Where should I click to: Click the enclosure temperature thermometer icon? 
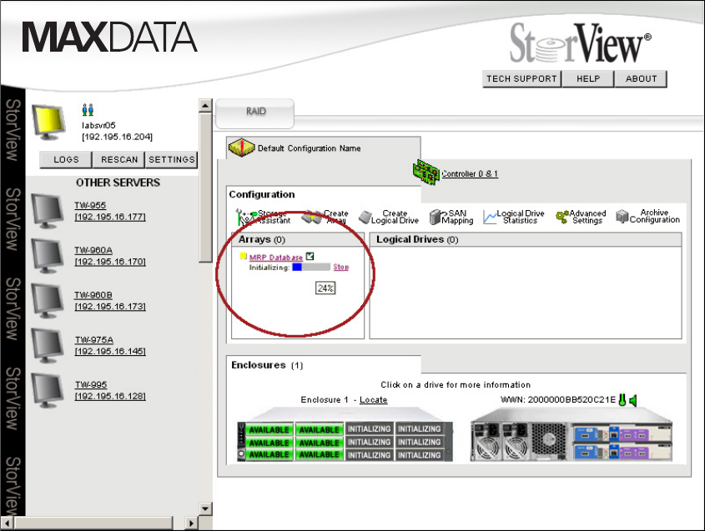click(x=622, y=400)
